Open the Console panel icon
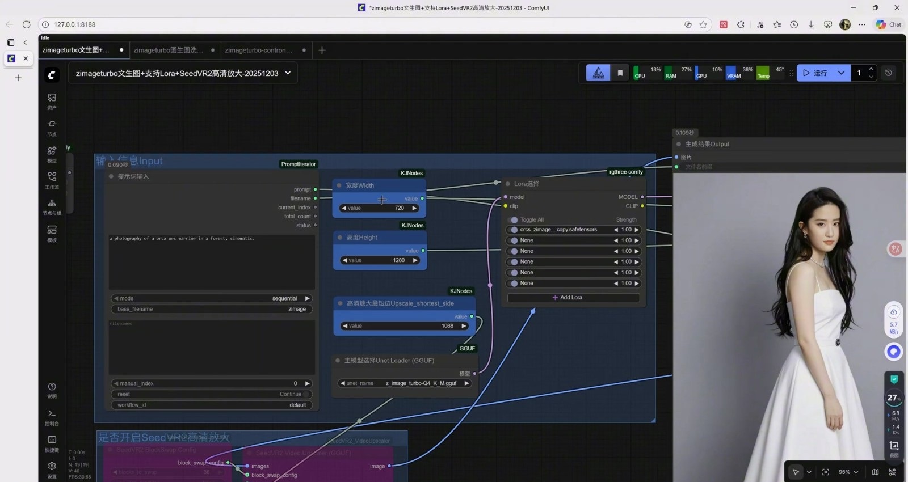908x482 pixels. (x=52, y=416)
